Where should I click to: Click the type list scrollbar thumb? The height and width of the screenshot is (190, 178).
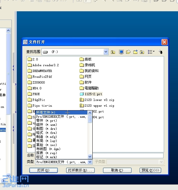[x=90, y=119]
